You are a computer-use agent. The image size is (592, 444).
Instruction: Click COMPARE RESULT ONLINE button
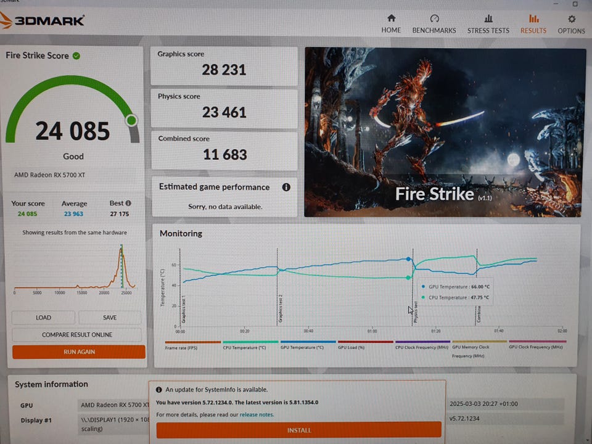coord(77,335)
